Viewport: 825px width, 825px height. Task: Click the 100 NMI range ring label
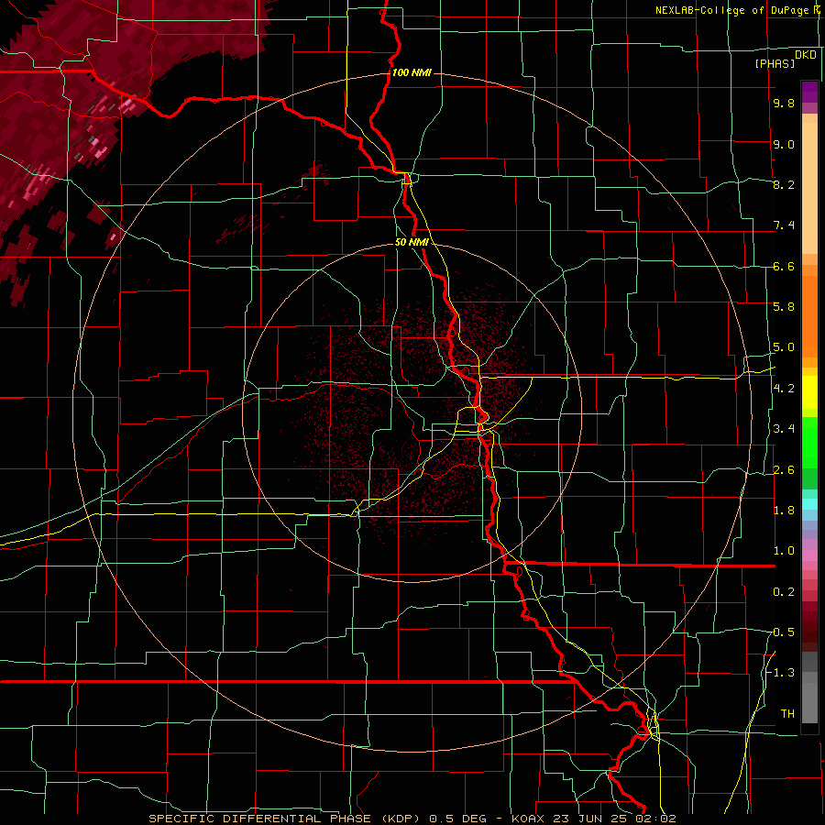(412, 72)
